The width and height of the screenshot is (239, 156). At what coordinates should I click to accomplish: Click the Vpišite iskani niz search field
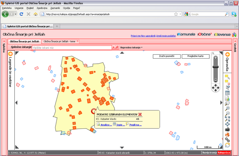(72, 47)
